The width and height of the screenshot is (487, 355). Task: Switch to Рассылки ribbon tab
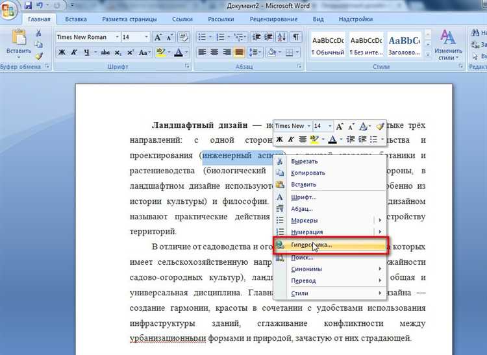(x=221, y=19)
